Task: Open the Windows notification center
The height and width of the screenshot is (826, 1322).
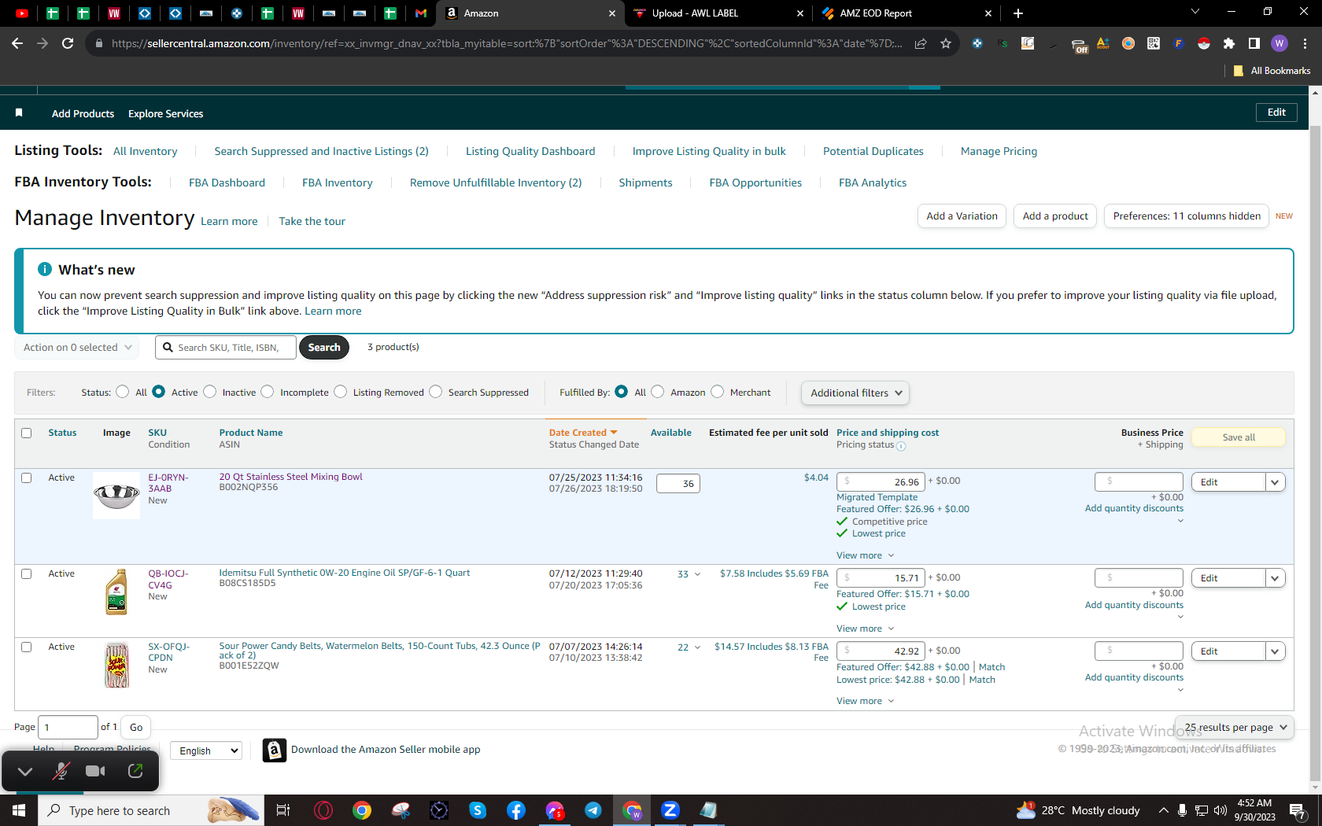Action: click(1298, 810)
